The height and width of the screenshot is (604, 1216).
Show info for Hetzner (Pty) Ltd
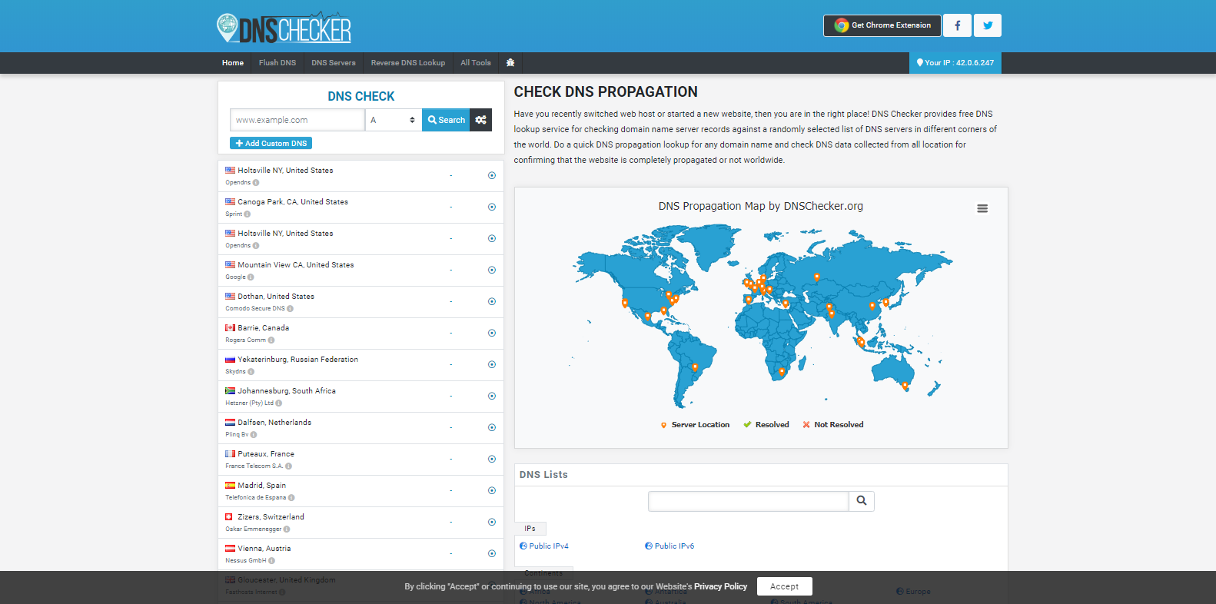279,403
